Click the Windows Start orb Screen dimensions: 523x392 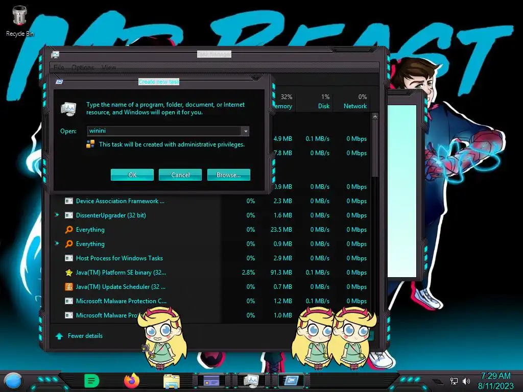click(x=13, y=381)
